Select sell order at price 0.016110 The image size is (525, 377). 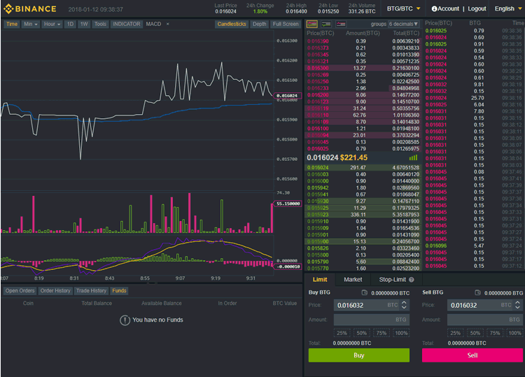(x=363, y=115)
